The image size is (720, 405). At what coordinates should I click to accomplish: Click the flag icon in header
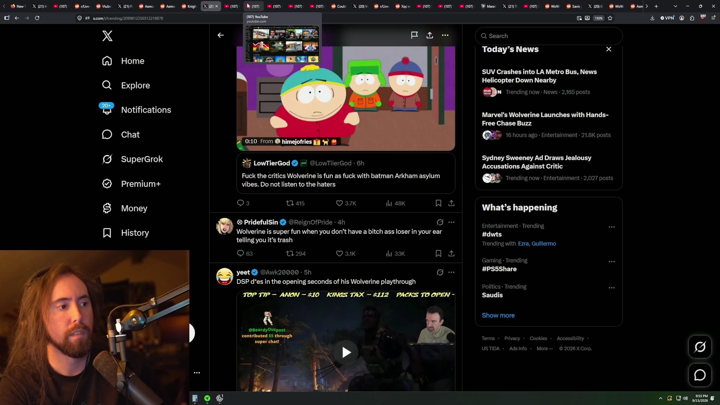(414, 35)
